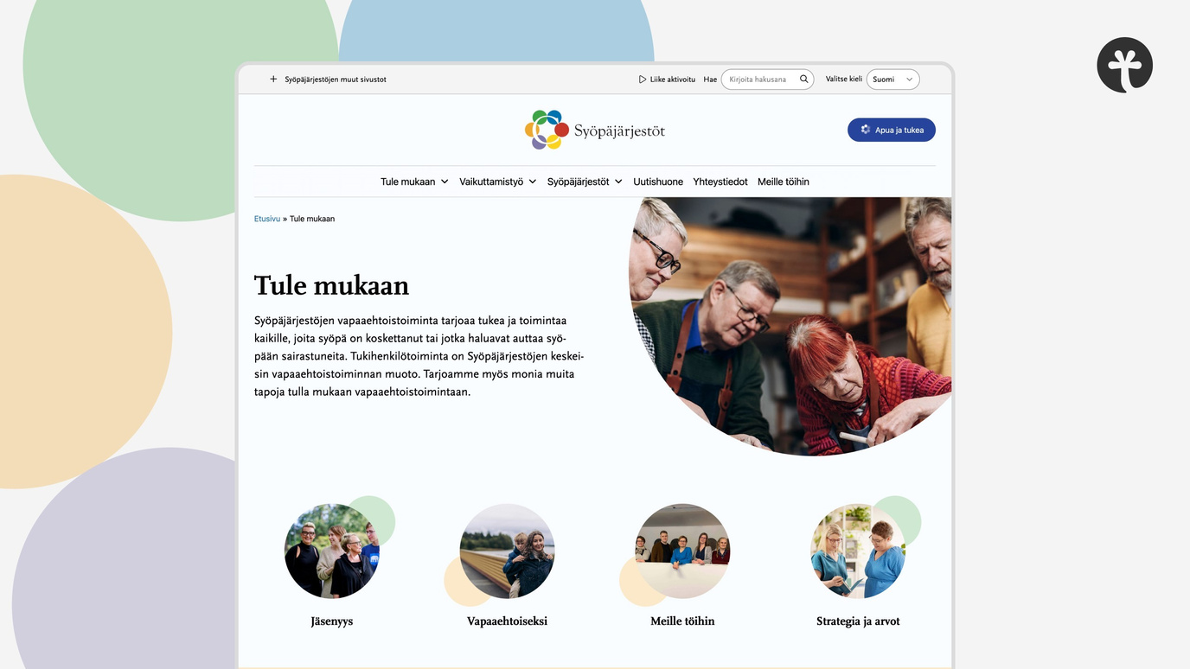The image size is (1190, 669).
Task: Follow the Etusivu breadcrumb link
Action: click(x=267, y=219)
